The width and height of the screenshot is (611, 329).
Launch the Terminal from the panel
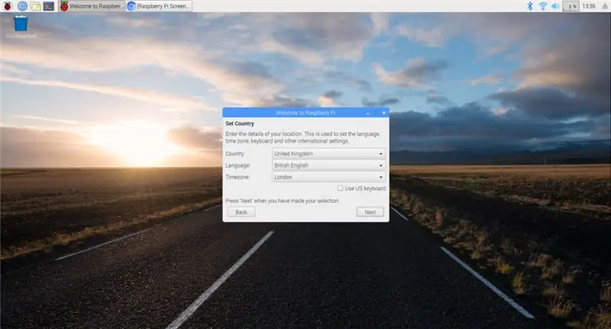coord(48,6)
